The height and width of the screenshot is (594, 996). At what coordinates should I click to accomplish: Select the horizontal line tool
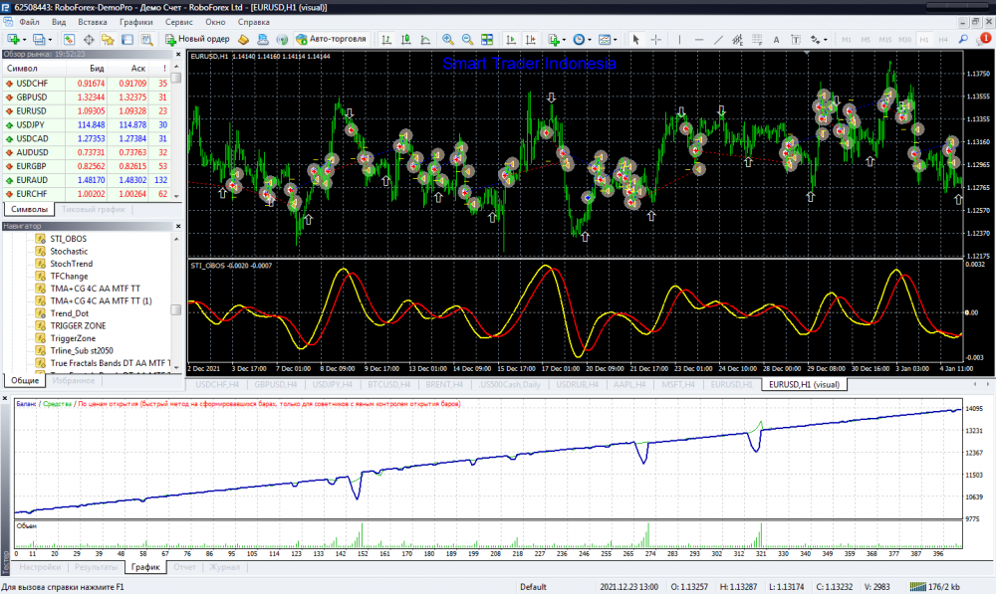pos(700,40)
